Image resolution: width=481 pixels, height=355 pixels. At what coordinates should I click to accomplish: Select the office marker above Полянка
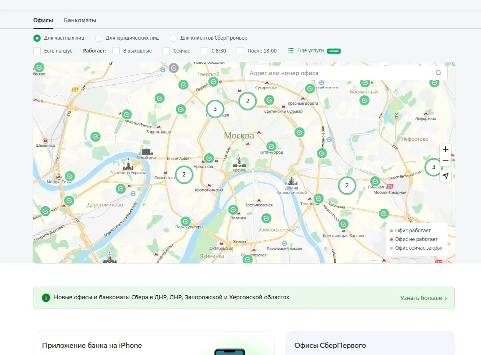(x=233, y=210)
